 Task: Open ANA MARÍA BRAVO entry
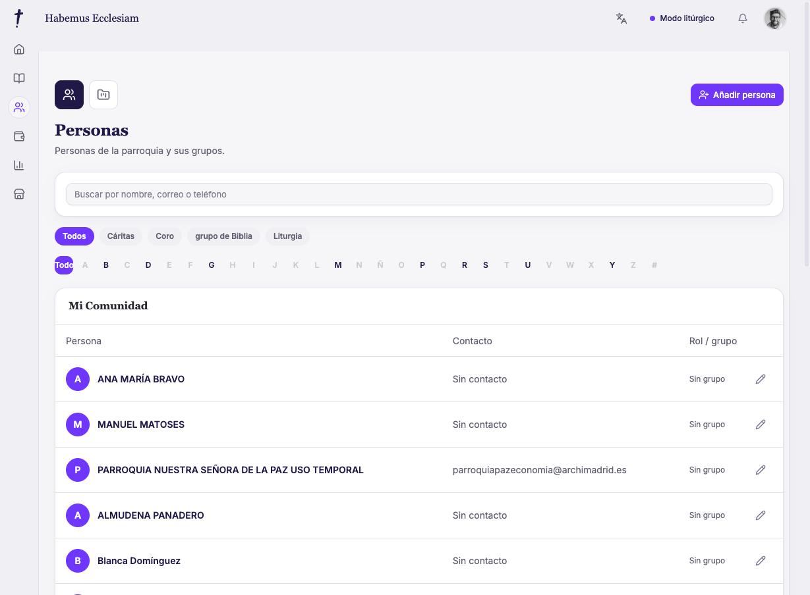141,379
